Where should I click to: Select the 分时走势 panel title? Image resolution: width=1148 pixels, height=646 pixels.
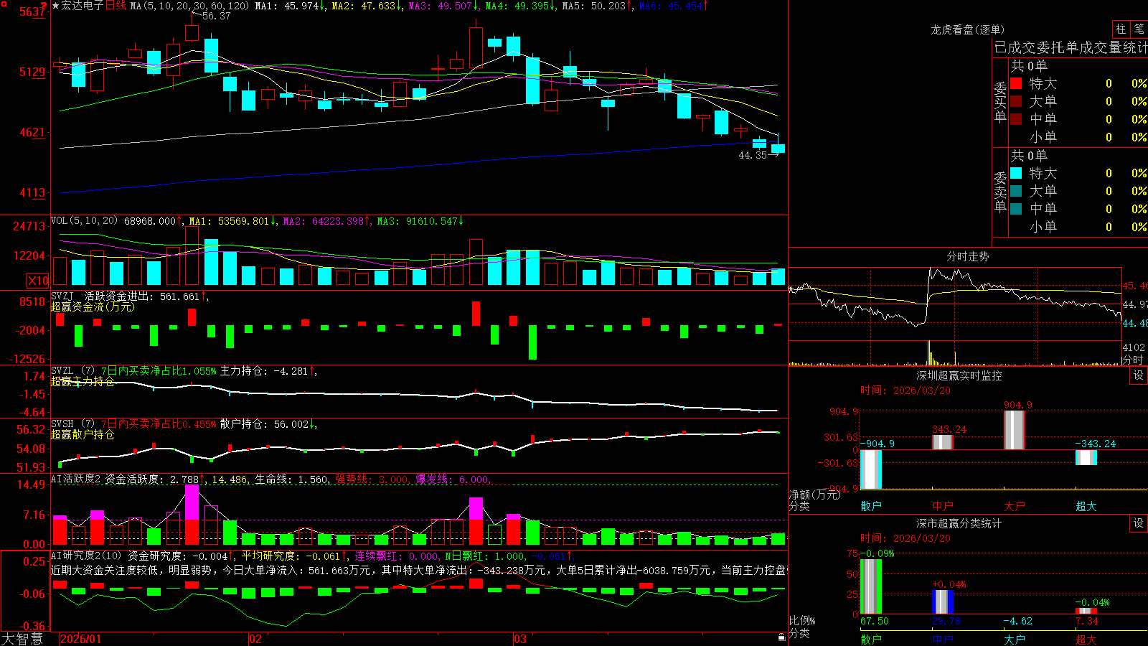[967, 256]
